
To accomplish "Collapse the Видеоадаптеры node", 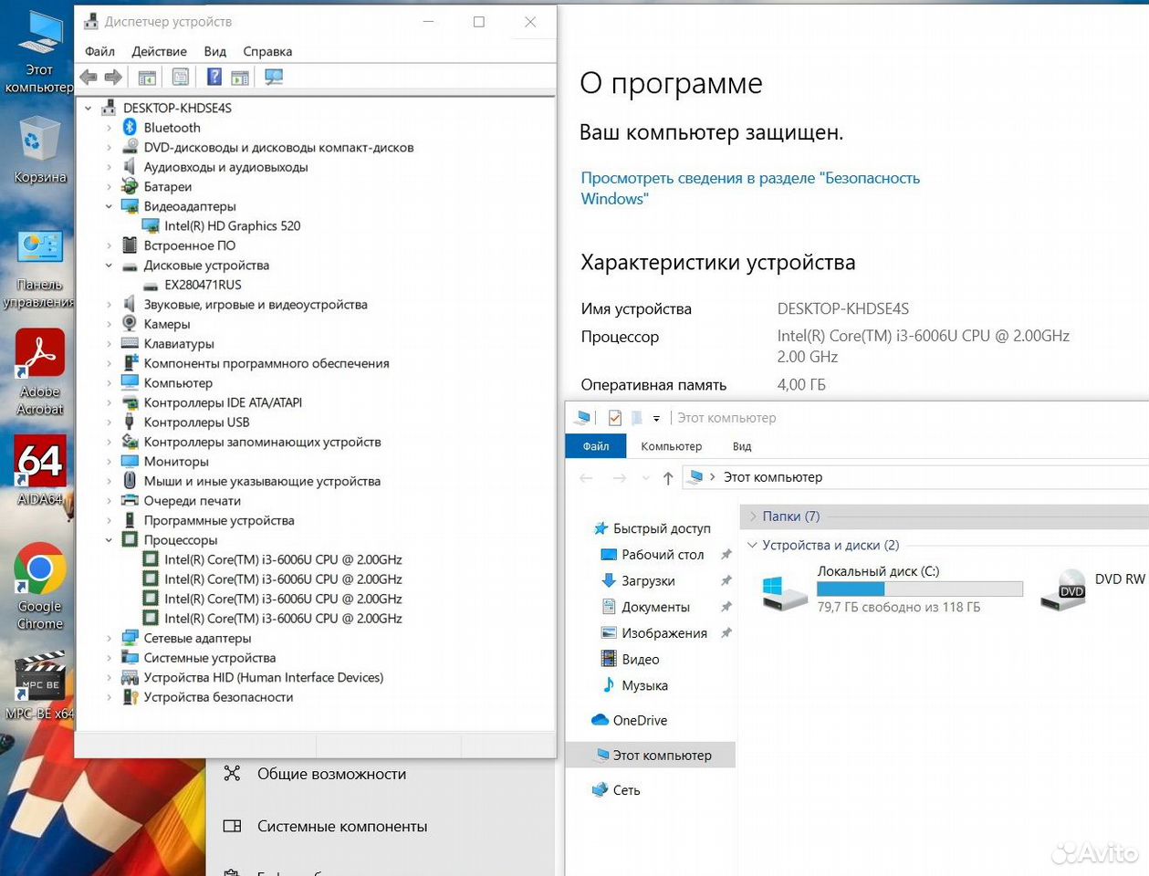I will (x=109, y=206).
